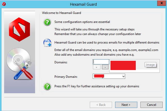The width and height of the screenshot is (167, 111).
Task: Click the Hexamail Guard title bar logo icon
Action: pos(4,4)
